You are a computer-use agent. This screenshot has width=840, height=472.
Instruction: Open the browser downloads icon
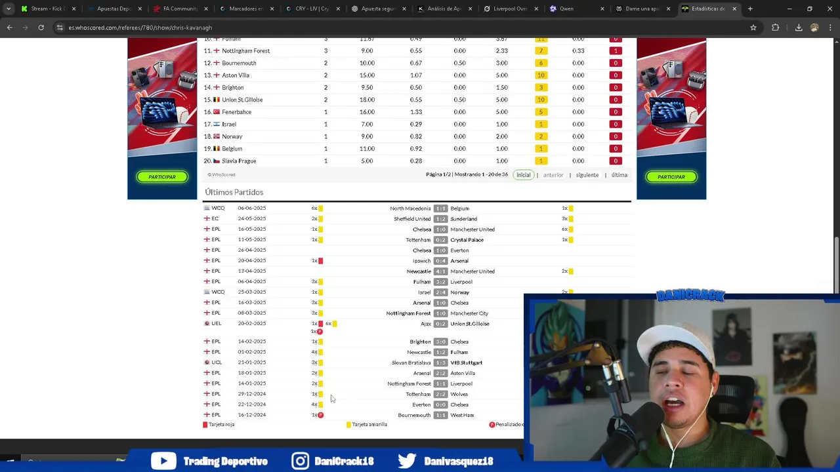[799, 28]
